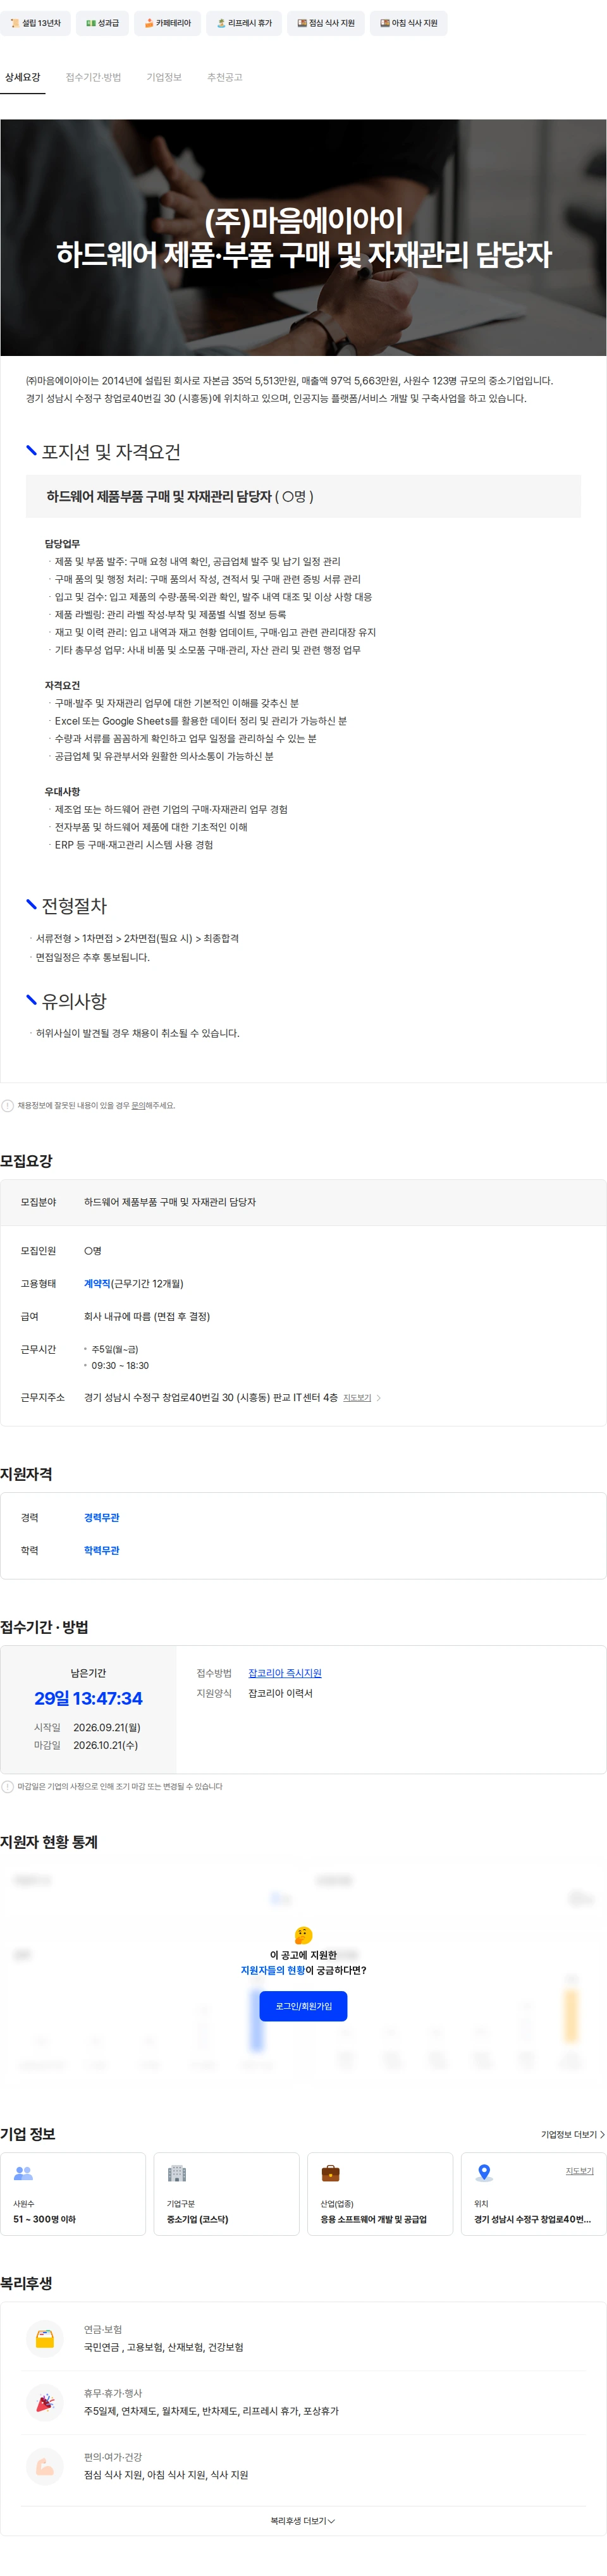Click the 위치 map pin icon
This screenshot has width=607, height=2576.
tap(484, 2173)
